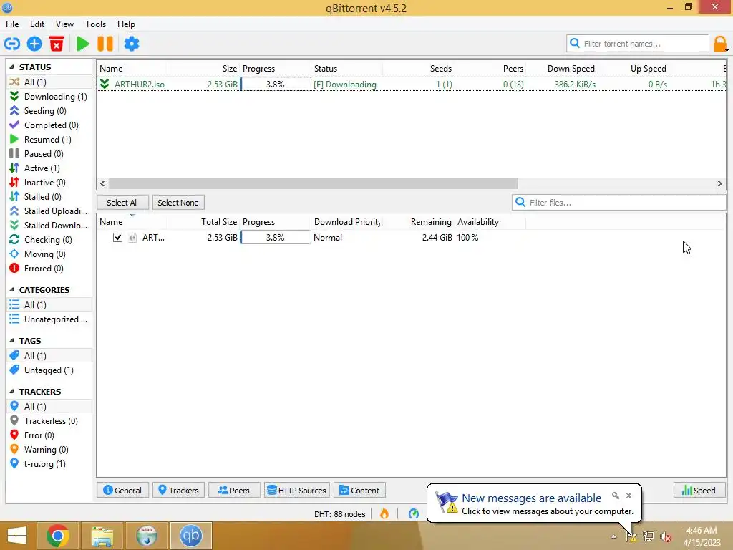
Task: Collapse the CATEGORIES section
Action: point(11,290)
